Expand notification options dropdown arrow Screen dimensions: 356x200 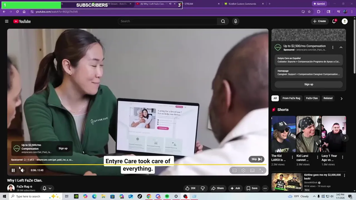(50, 188)
